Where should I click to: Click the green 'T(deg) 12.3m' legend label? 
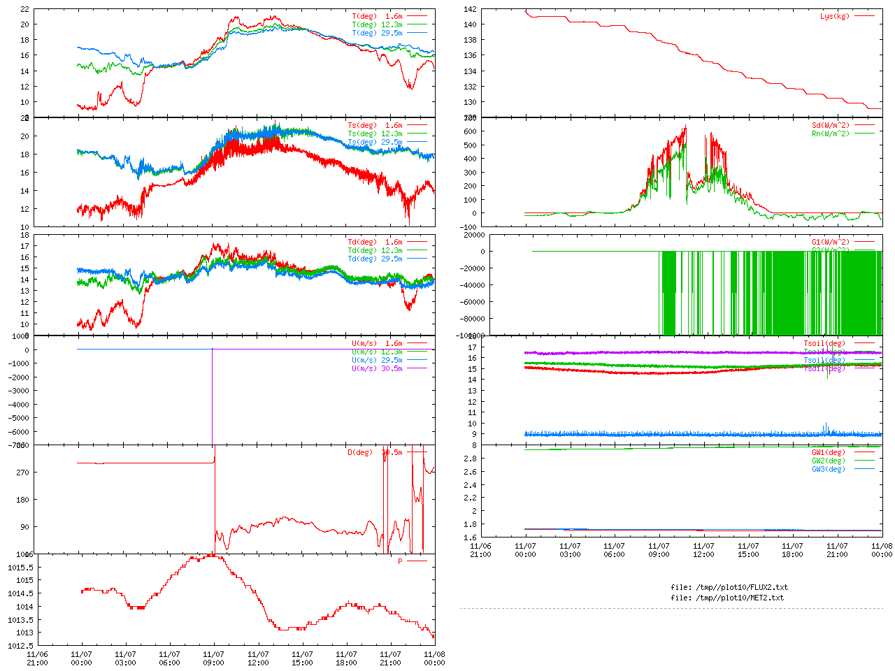377,24
